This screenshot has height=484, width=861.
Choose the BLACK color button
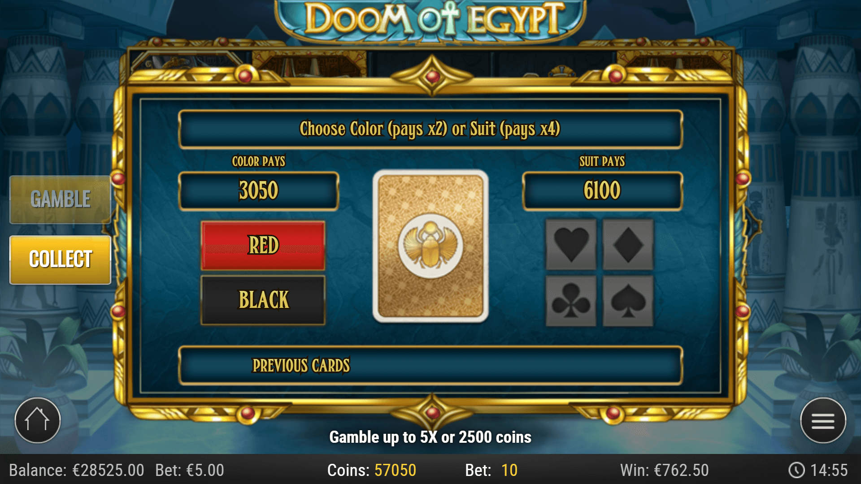pos(263,300)
